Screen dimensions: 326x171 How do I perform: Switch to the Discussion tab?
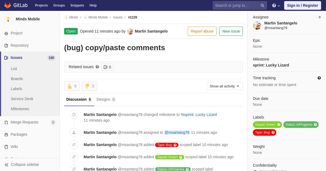point(79,99)
